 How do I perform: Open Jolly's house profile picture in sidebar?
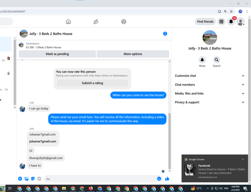click(210, 38)
